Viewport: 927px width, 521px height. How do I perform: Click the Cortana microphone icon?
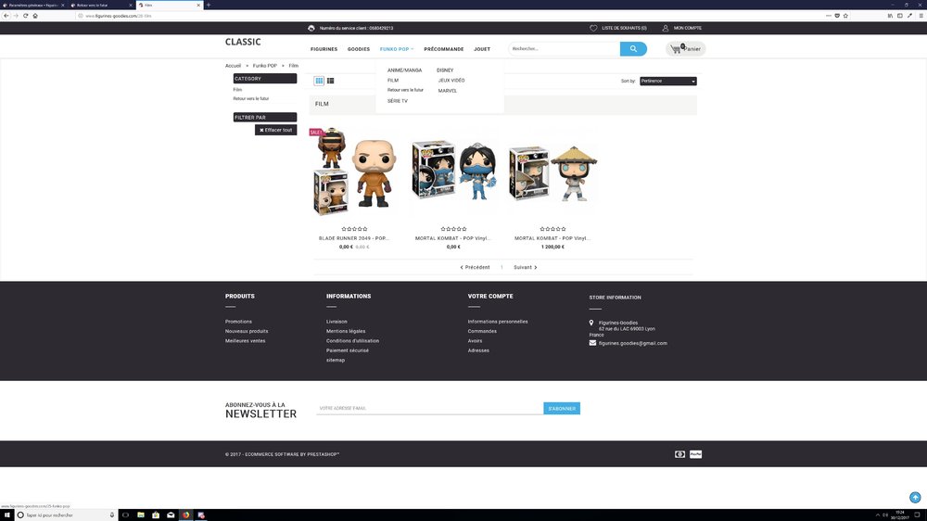112,515
